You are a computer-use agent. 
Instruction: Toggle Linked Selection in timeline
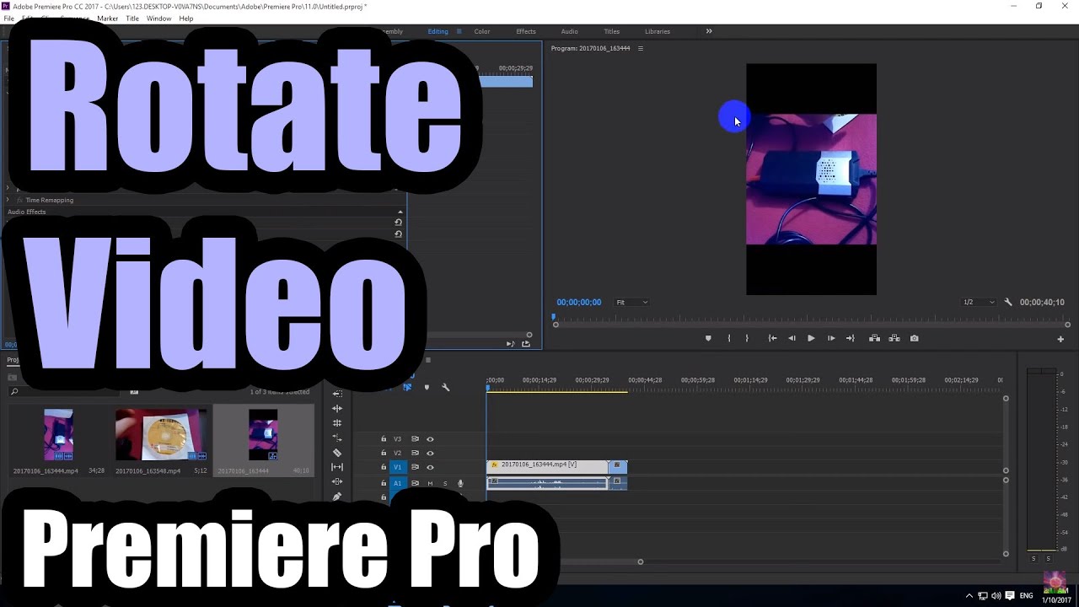407,387
